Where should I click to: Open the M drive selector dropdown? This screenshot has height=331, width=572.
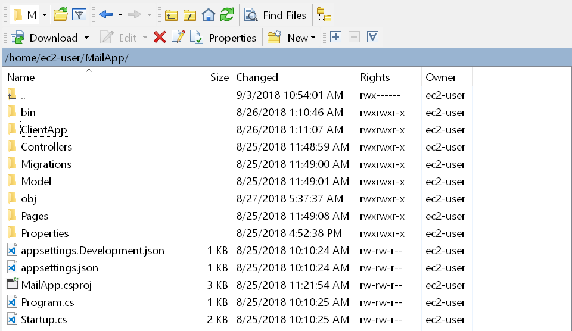tap(44, 15)
